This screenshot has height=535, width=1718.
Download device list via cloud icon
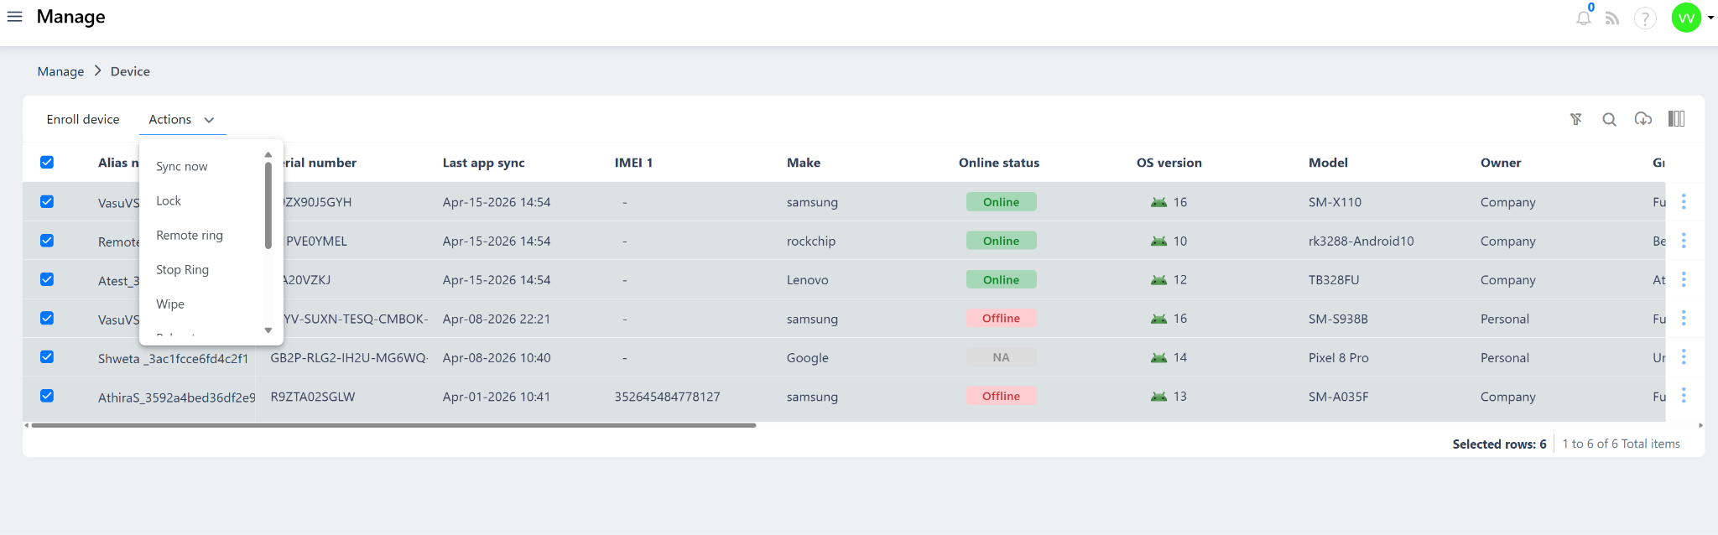1643,119
